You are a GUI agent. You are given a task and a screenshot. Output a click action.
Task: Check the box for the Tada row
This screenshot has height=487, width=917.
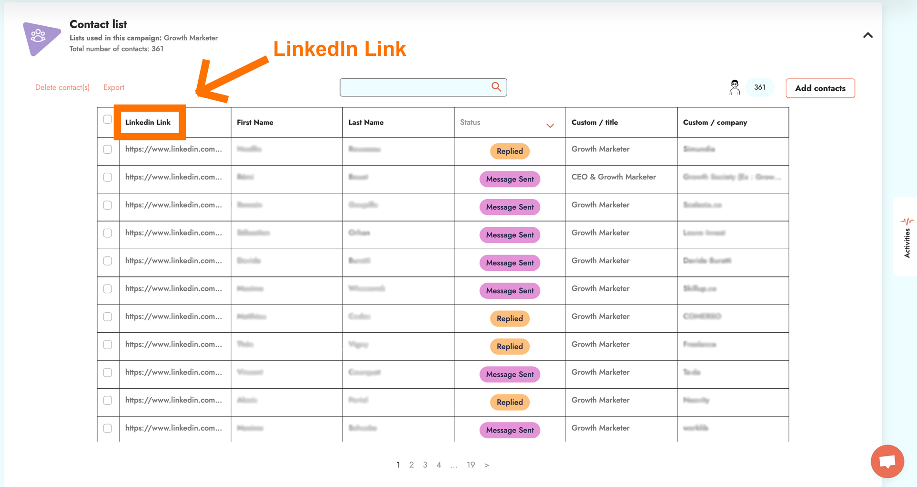pyautogui.click(x=107, y=372)
